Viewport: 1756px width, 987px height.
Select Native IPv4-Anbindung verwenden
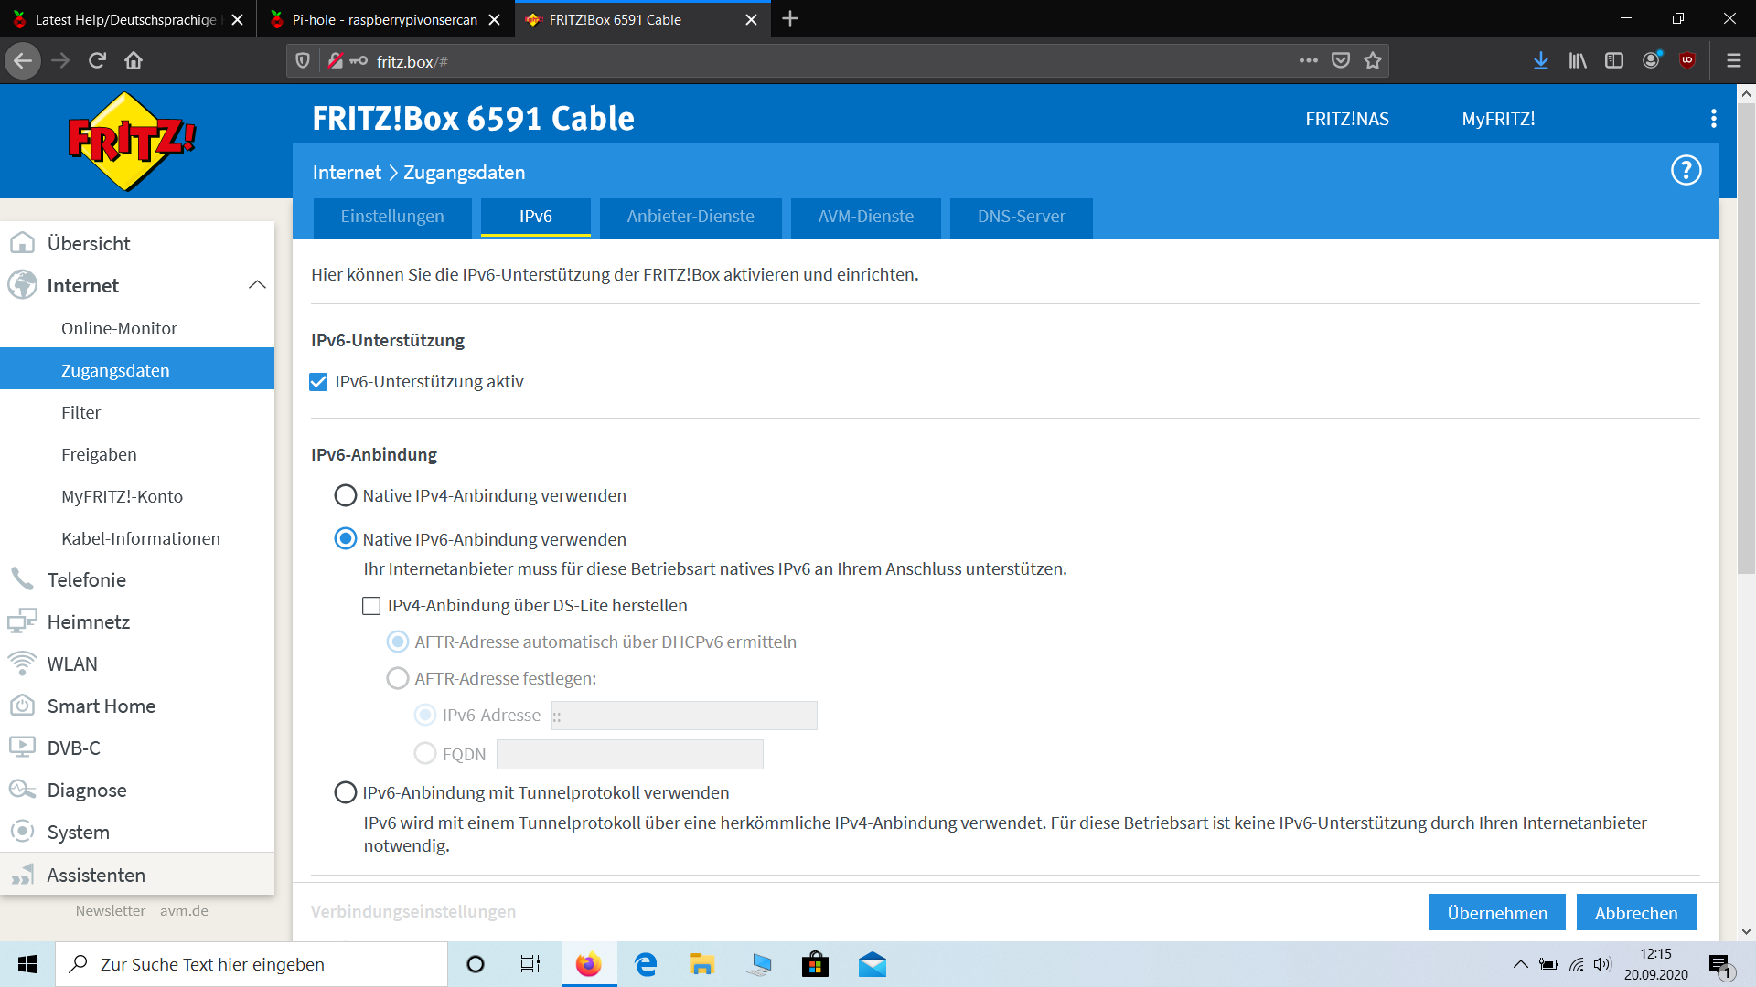pyautogui.click(x=345, y=495)
